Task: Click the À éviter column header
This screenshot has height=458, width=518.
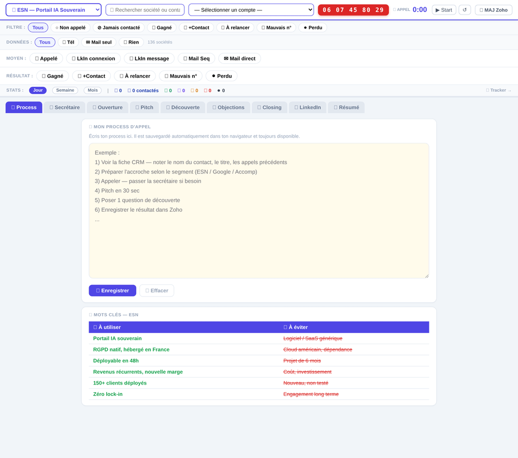Action: point(354,327)
